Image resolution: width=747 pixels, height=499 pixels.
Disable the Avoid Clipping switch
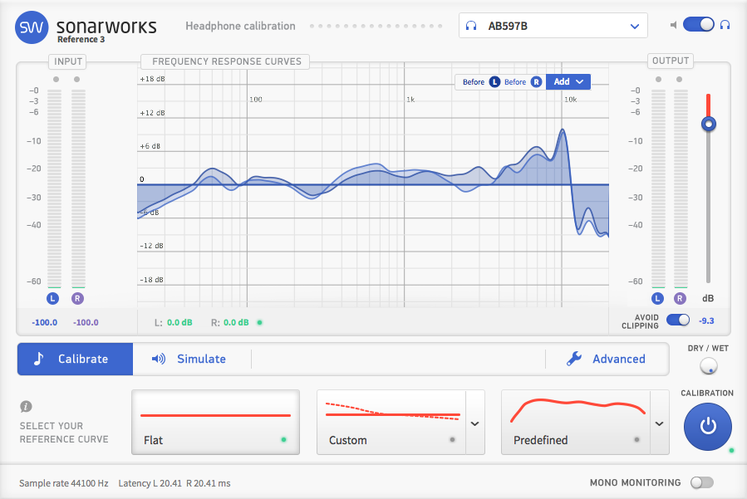coord(677,319)
